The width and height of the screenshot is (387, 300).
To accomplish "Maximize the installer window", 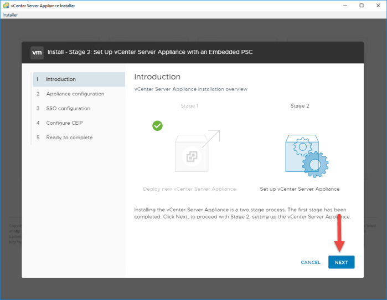I will 362,6.
